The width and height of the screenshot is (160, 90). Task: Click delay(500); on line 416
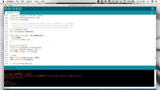17,38
